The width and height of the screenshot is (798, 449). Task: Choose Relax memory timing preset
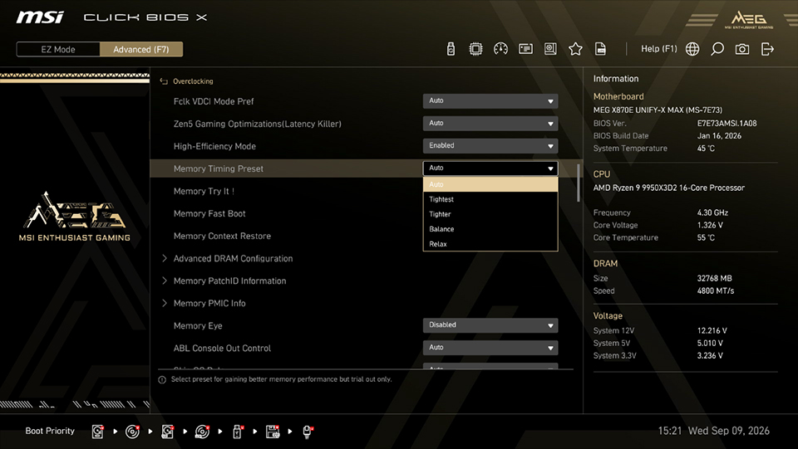[x=490, y=244]
